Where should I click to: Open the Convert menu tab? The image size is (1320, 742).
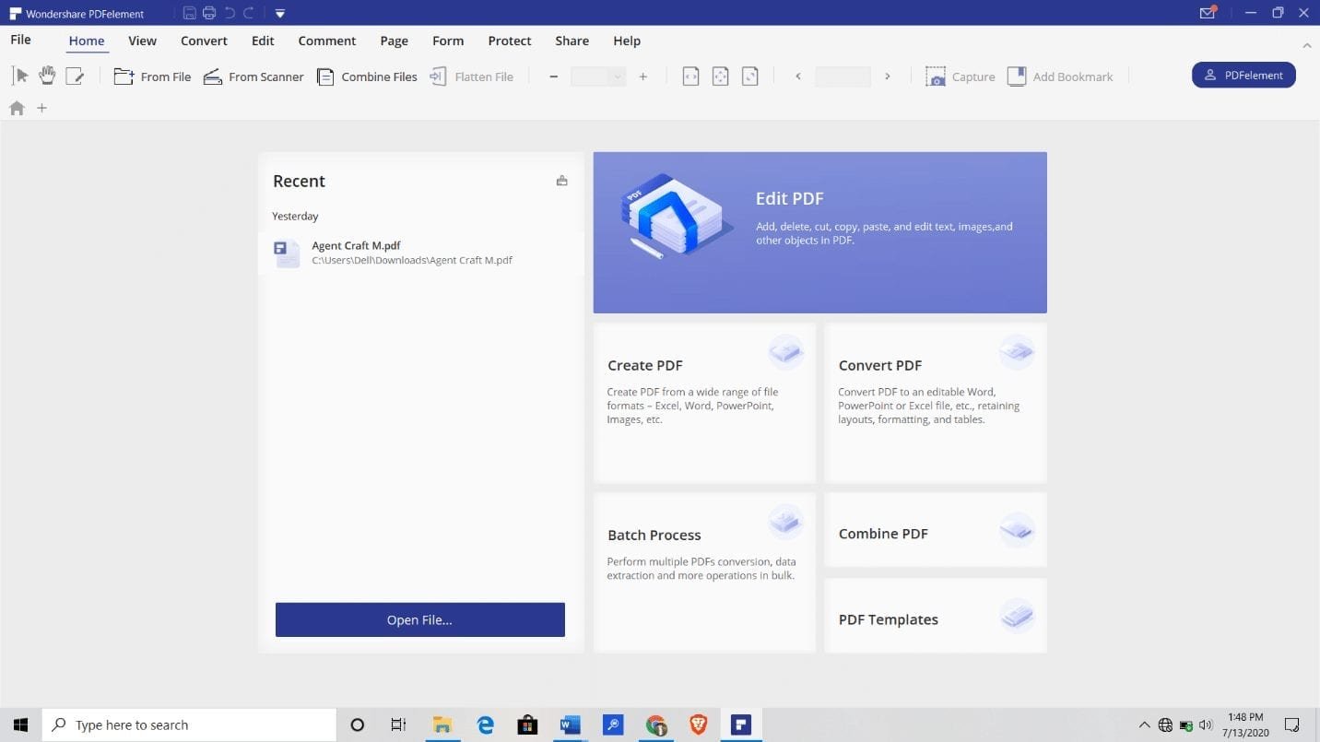[204, 41]
